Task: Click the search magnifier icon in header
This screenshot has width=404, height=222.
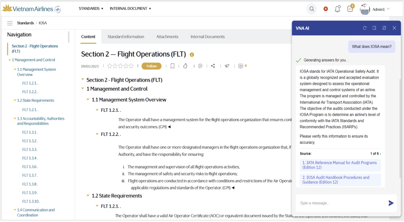Action: [x=311, y=9]
